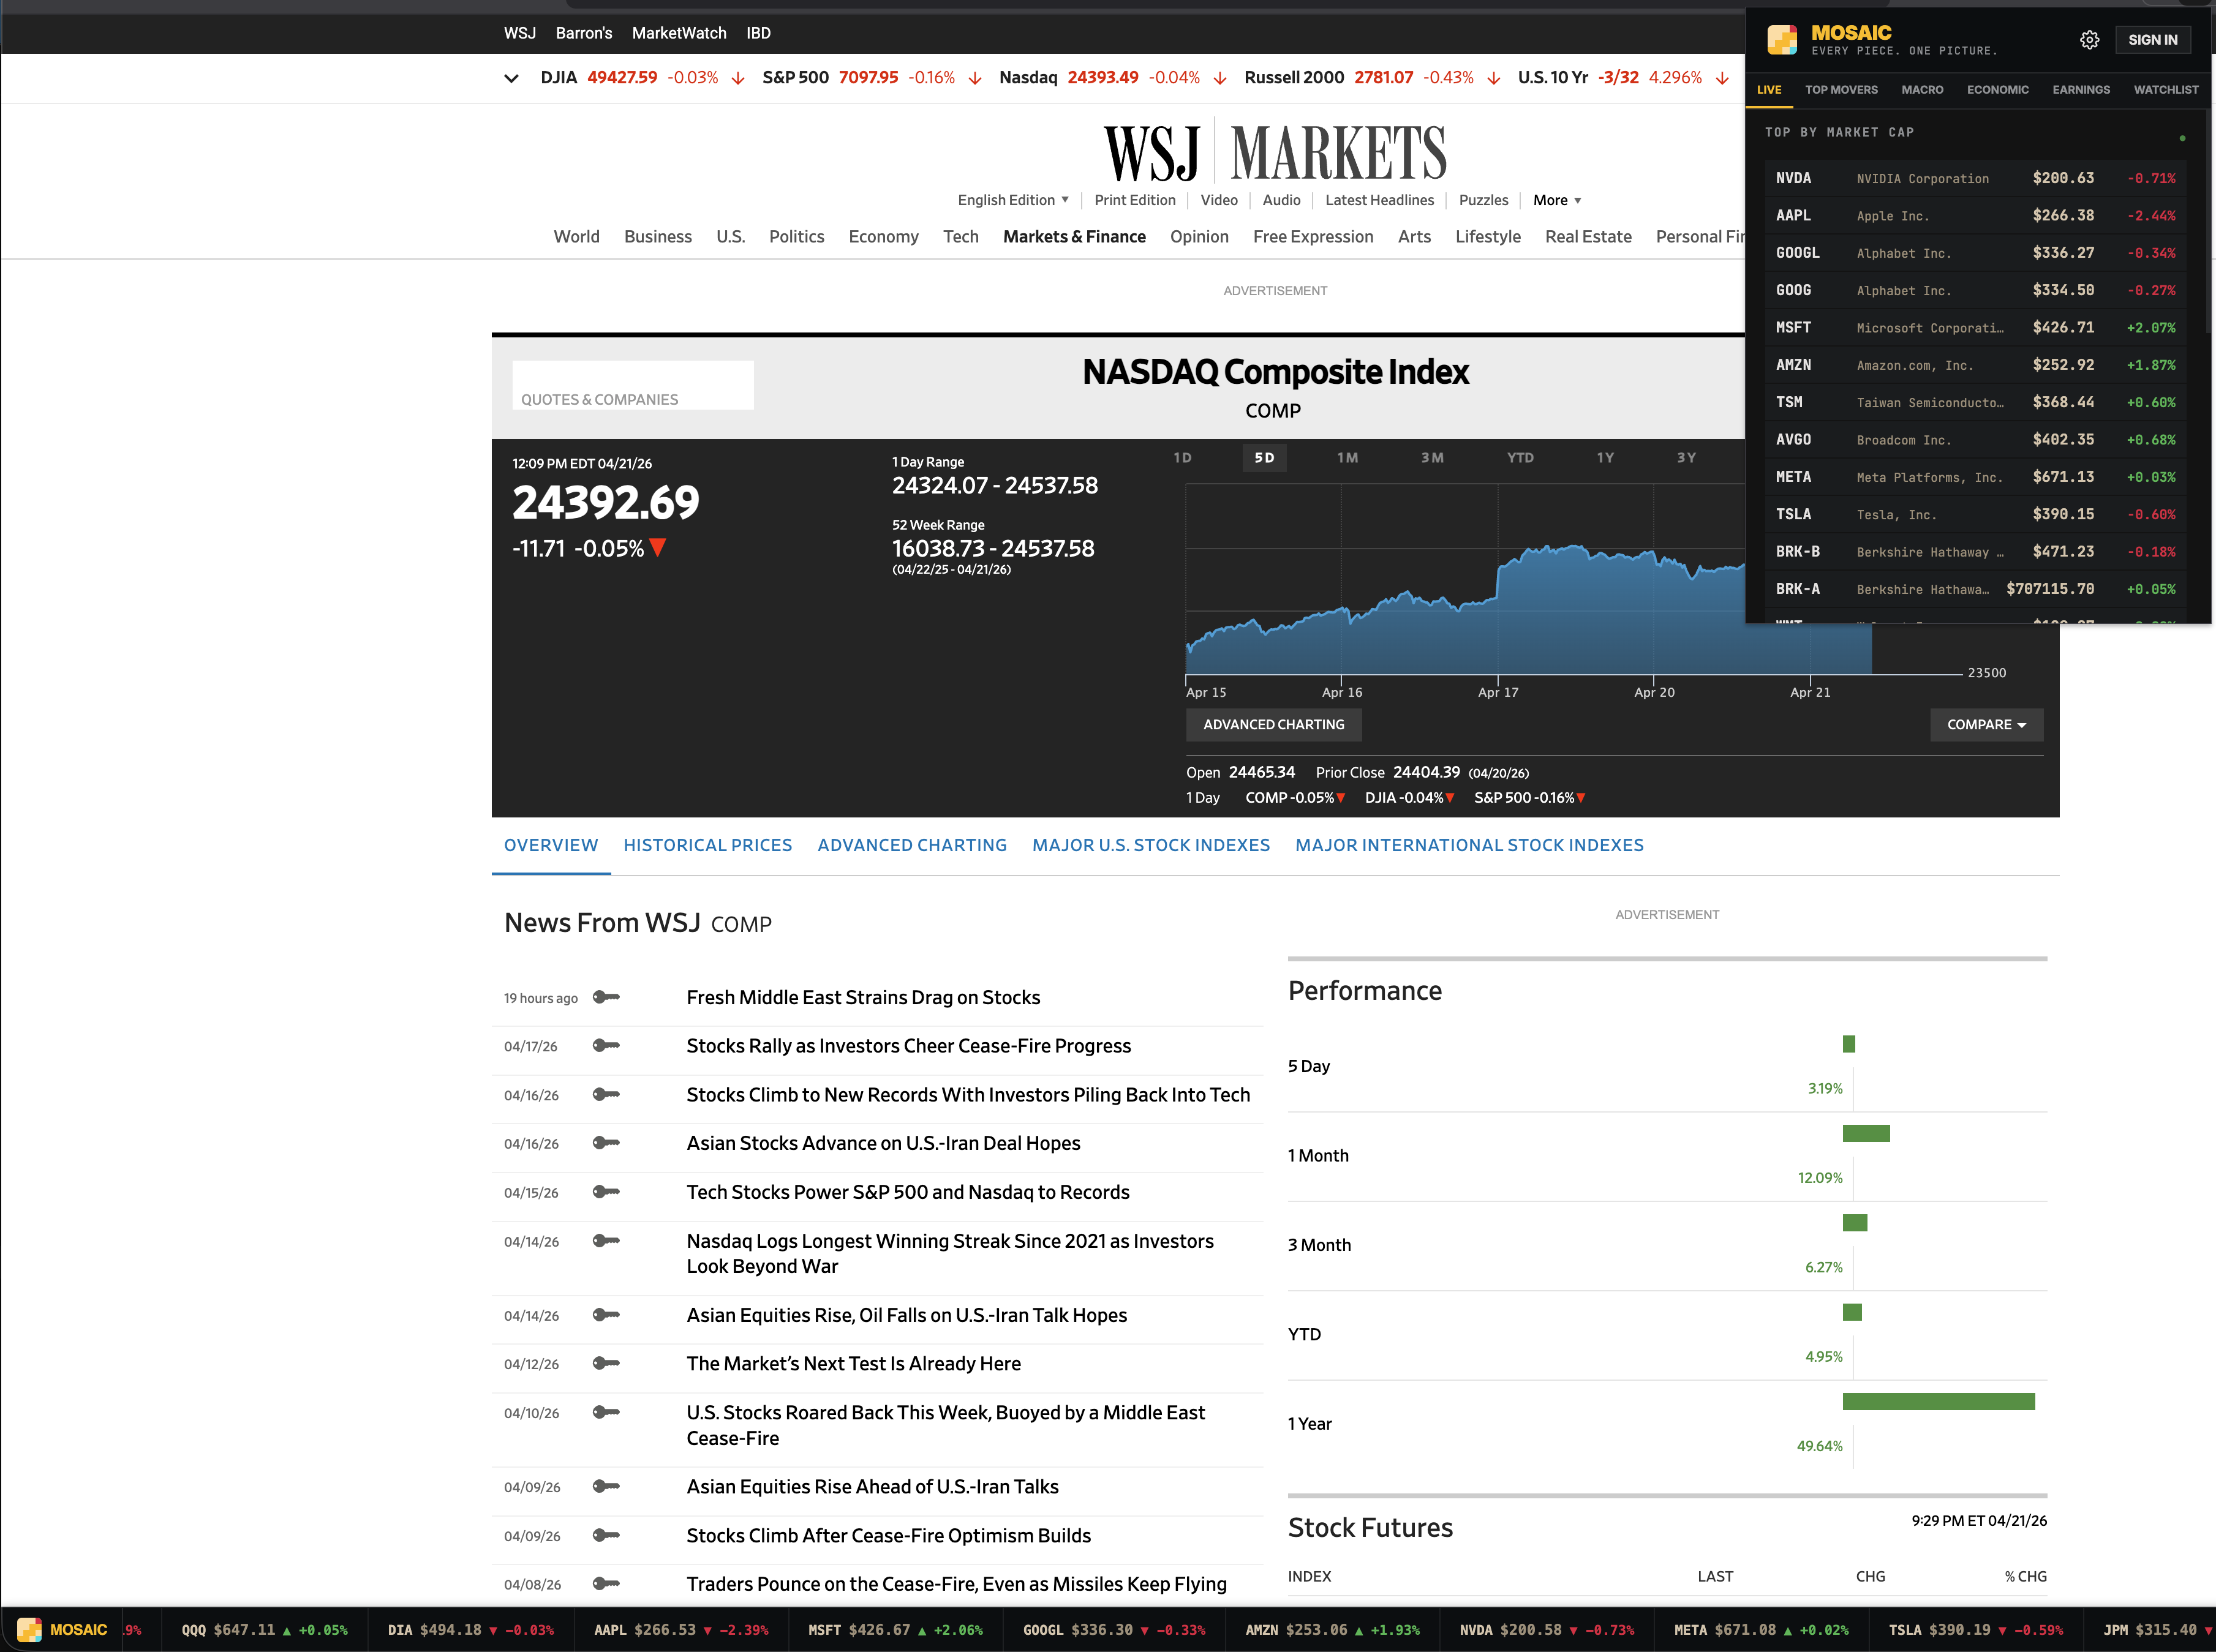Click the 1 Month performance bar

(x=1866, y=1133)
